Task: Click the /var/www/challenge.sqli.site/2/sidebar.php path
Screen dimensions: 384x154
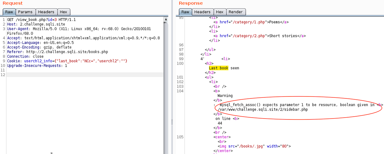Action: coord(263,110)
